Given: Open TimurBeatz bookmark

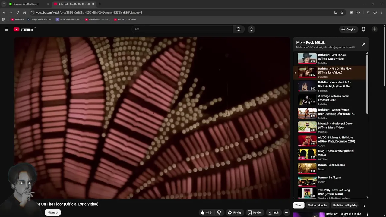Looking at the screenshot, I should coord(97,20).
